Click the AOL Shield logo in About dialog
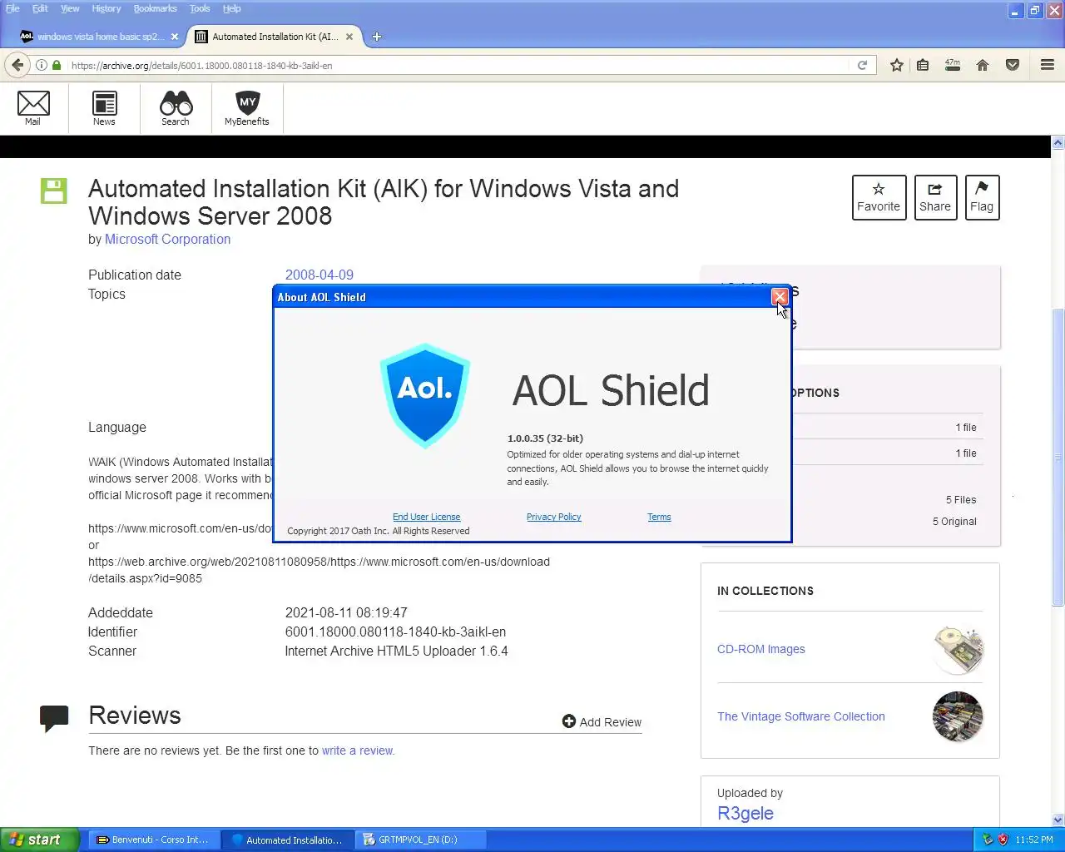Image resolution: width=1065 pixels, height=852 pixels. (x=425, y=395)
